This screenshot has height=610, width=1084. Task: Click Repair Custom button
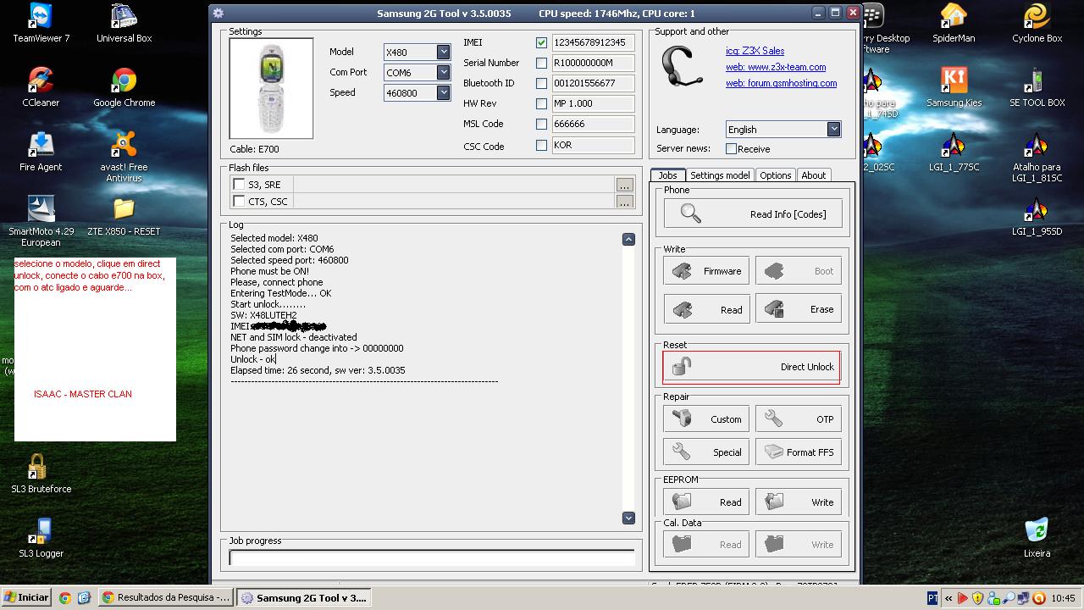point(706,419)
